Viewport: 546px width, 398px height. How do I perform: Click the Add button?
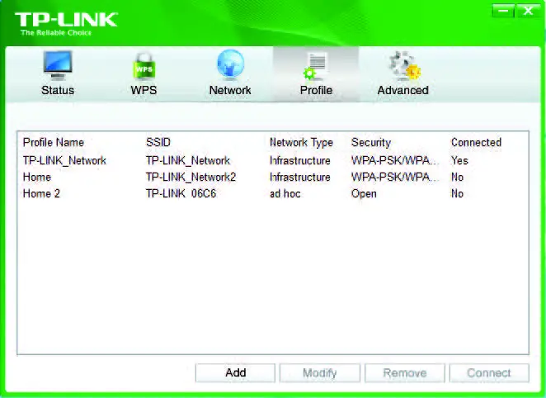tap(235, 373)
